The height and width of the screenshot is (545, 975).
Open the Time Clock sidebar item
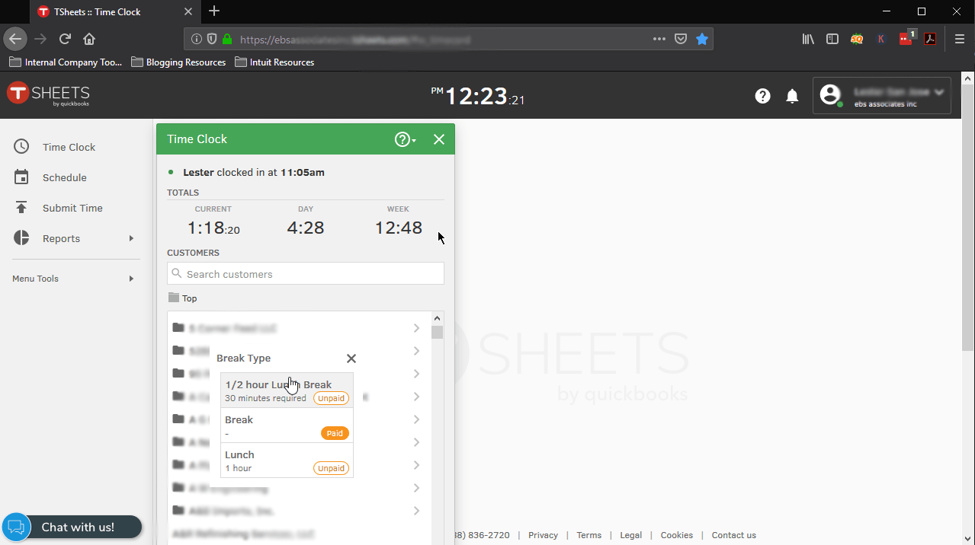pyautogui.click(x=69, y=147)
